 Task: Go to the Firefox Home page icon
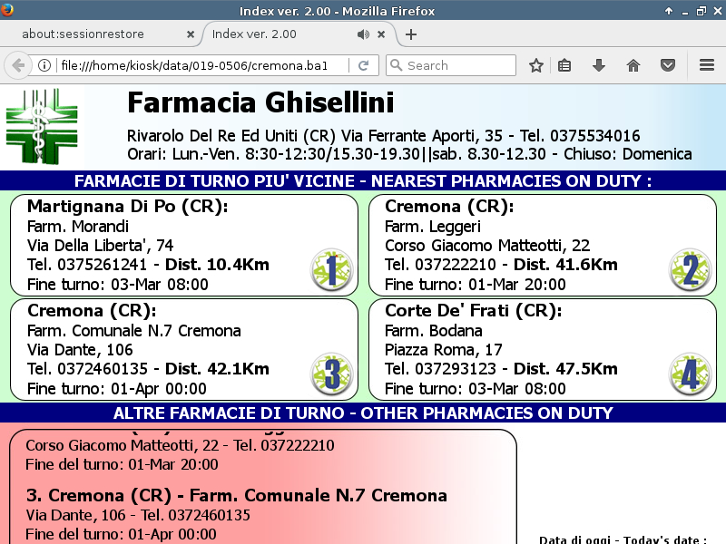click(633, 65)
